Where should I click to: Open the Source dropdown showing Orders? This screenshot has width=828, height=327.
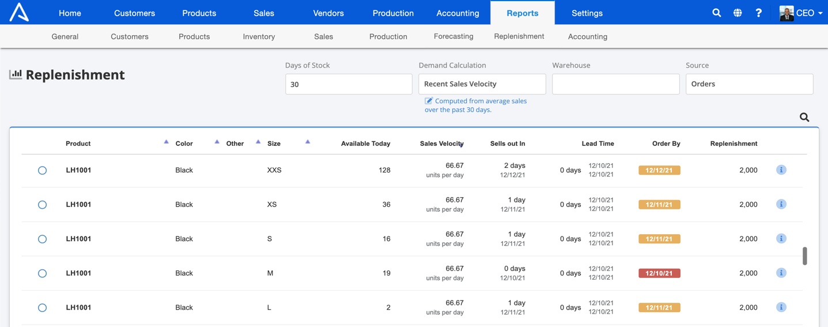pos(749,84)
